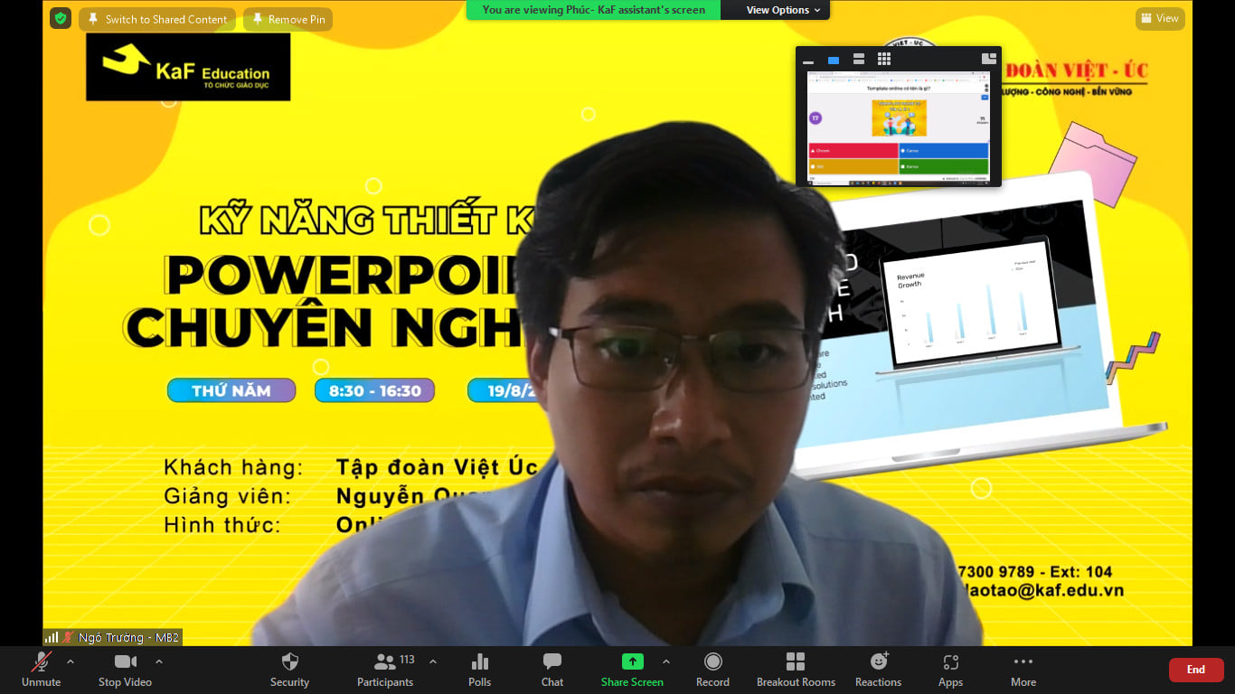The width and height of the screenshot is (1235, 694).
Task: Click the Remove Pin button
Action: tap(288, 19)
